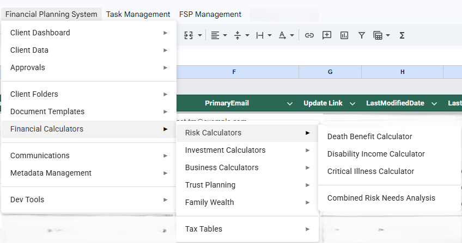Select Communications menu item
Screen dimensions: 462x243
coord(89,155)
